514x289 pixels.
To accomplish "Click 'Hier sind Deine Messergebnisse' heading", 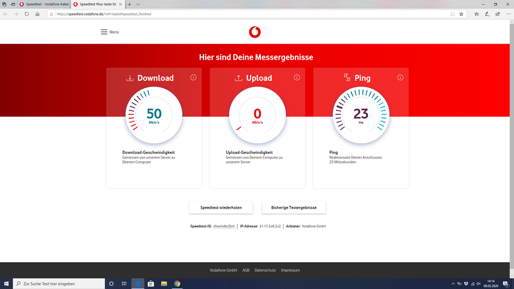I will tap(256, 58).
